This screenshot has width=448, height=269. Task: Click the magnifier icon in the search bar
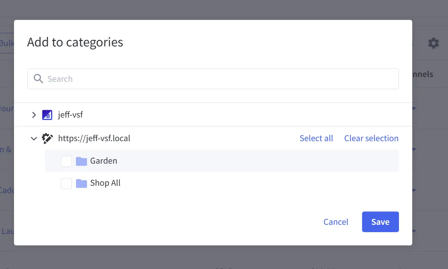(x=38, y=78)
